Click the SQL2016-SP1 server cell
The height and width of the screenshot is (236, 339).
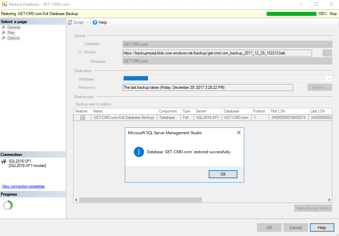pos(207,117)
